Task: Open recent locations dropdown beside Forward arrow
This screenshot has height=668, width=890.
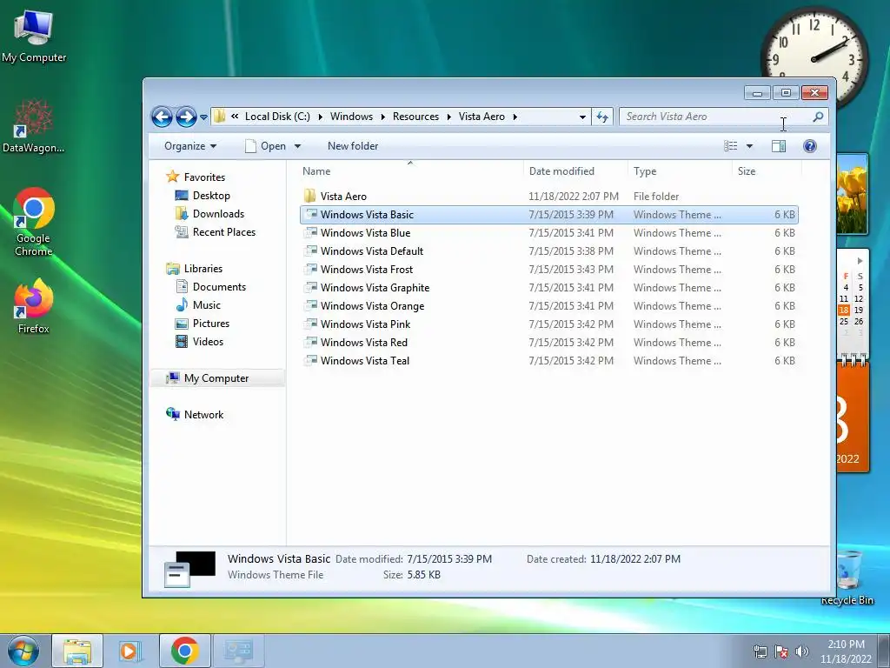Action: 203,117
